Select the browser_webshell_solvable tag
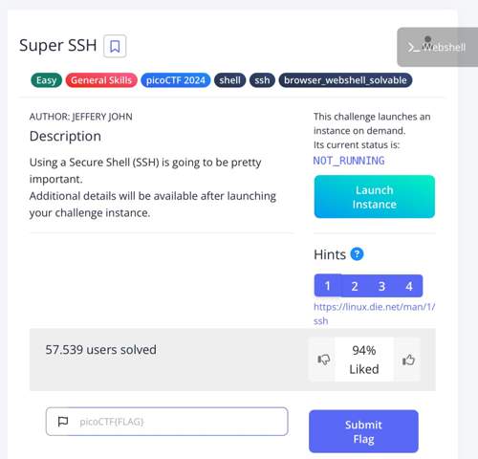The height and width of the screenshot is (459, 478). coord(345,80)
